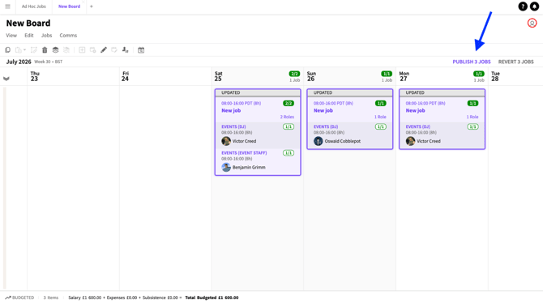Open the New job link on Monday 27
Image resolution: width=543 pixels, height=304 pixels.
coord(415,110)
